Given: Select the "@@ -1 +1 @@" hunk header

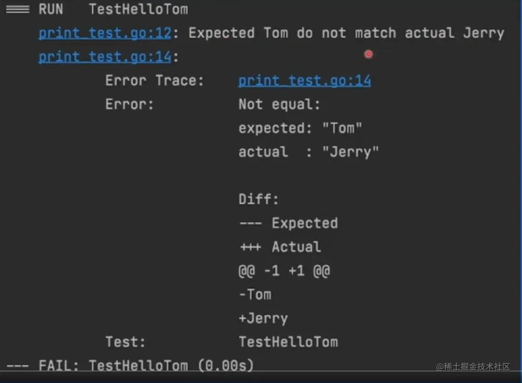Looking at the screenshot, I should 284,271.
